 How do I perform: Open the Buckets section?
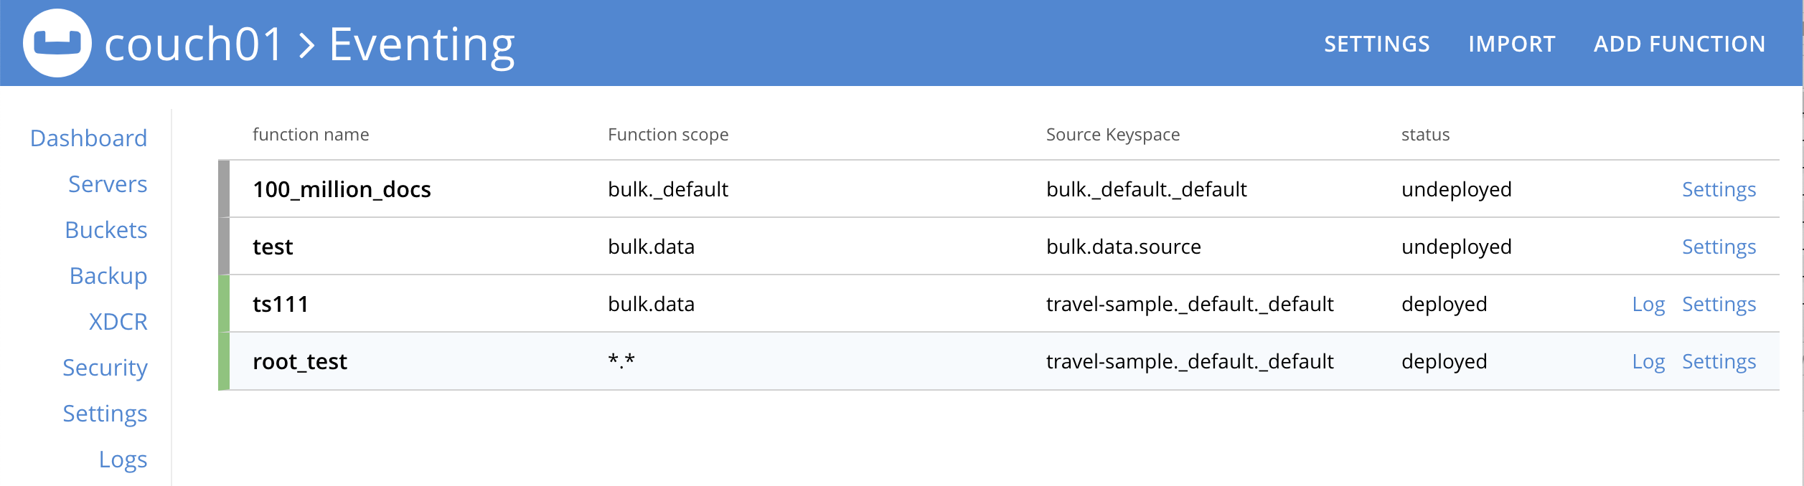tap(105, 230)
